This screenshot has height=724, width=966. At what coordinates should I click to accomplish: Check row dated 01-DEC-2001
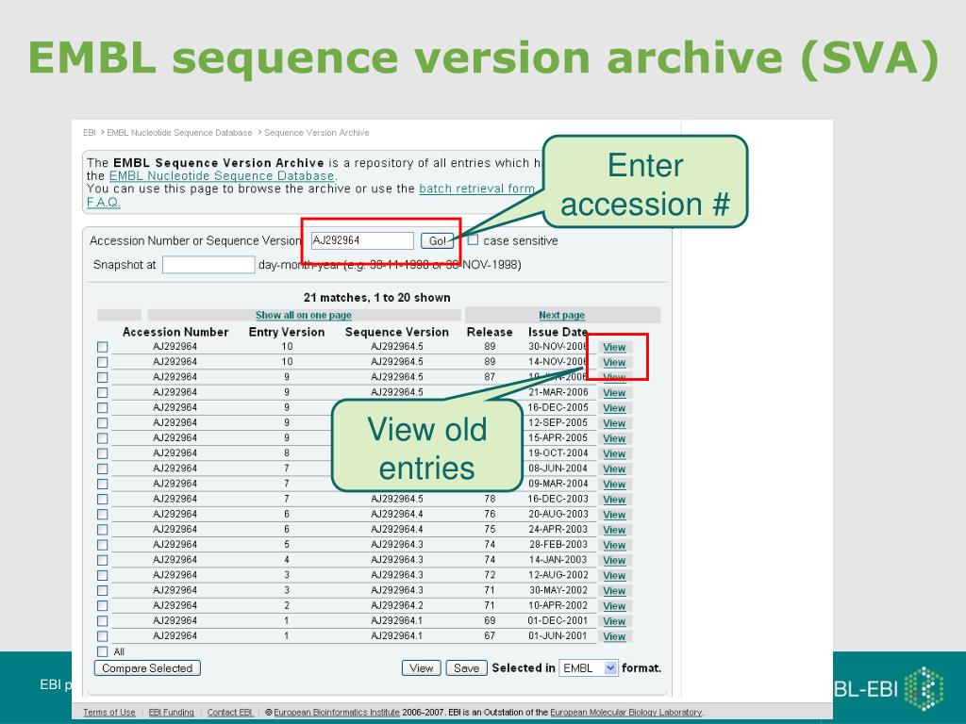pos(102,621)
